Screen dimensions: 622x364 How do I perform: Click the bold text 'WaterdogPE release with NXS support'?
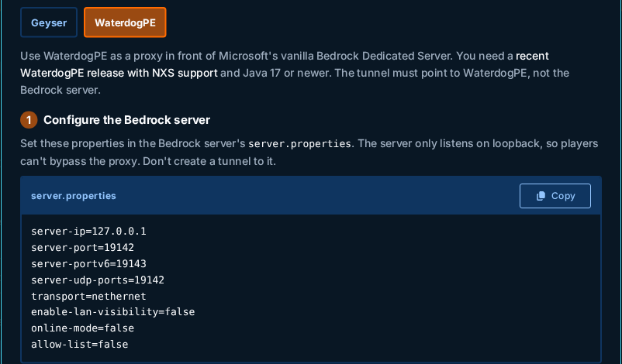[119, 73]
